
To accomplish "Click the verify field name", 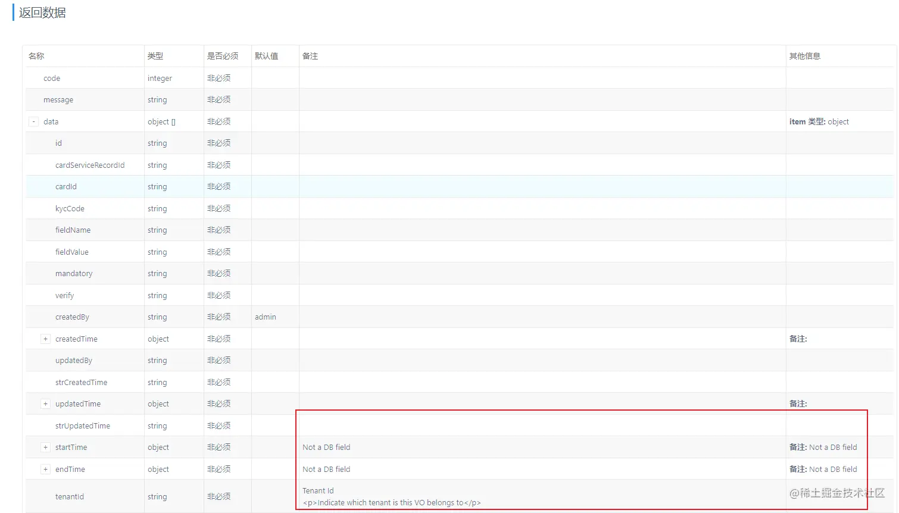I will click(65, 295).
